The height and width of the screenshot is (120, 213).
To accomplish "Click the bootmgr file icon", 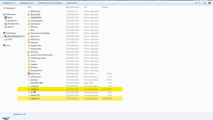I will [29, 80].
